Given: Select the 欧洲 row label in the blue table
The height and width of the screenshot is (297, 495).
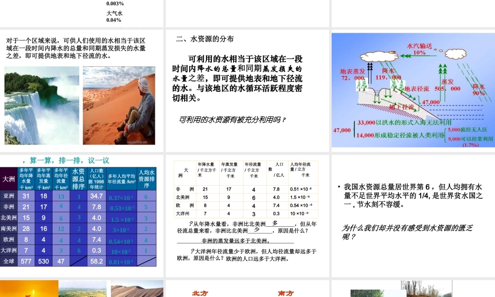Looking at the screenshot, I should 8,239.
